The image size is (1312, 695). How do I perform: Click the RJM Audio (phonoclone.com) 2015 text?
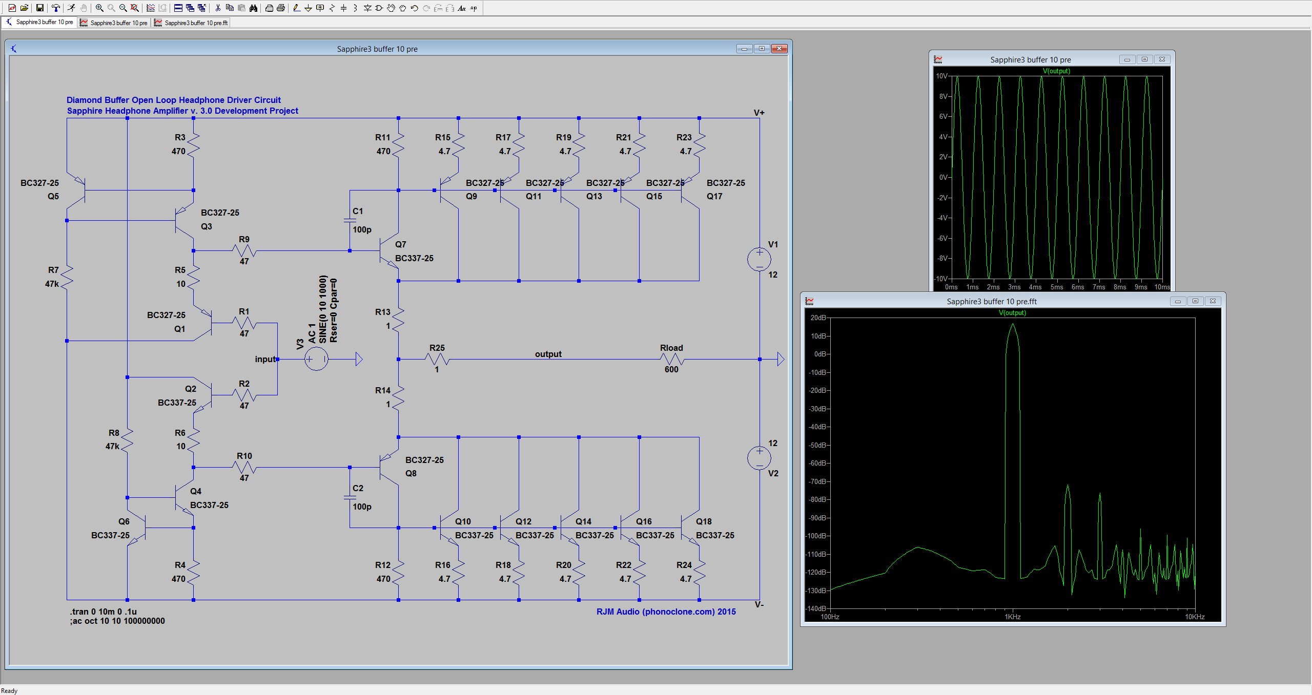666,612
